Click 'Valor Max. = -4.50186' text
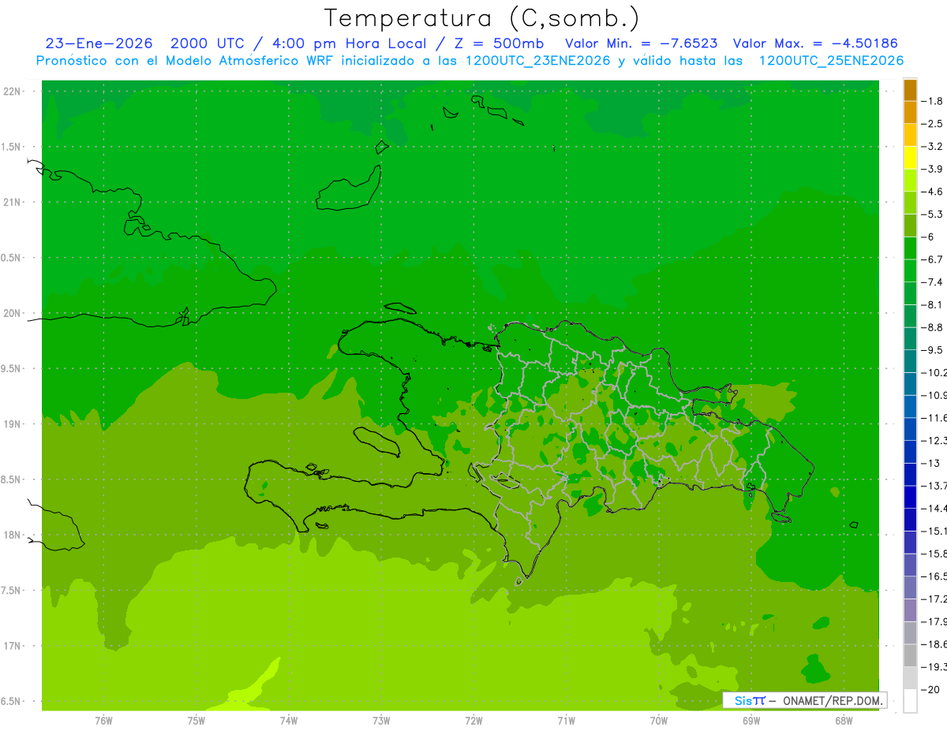 [815, 43]
